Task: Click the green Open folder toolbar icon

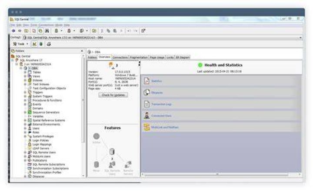Action: 94,31
